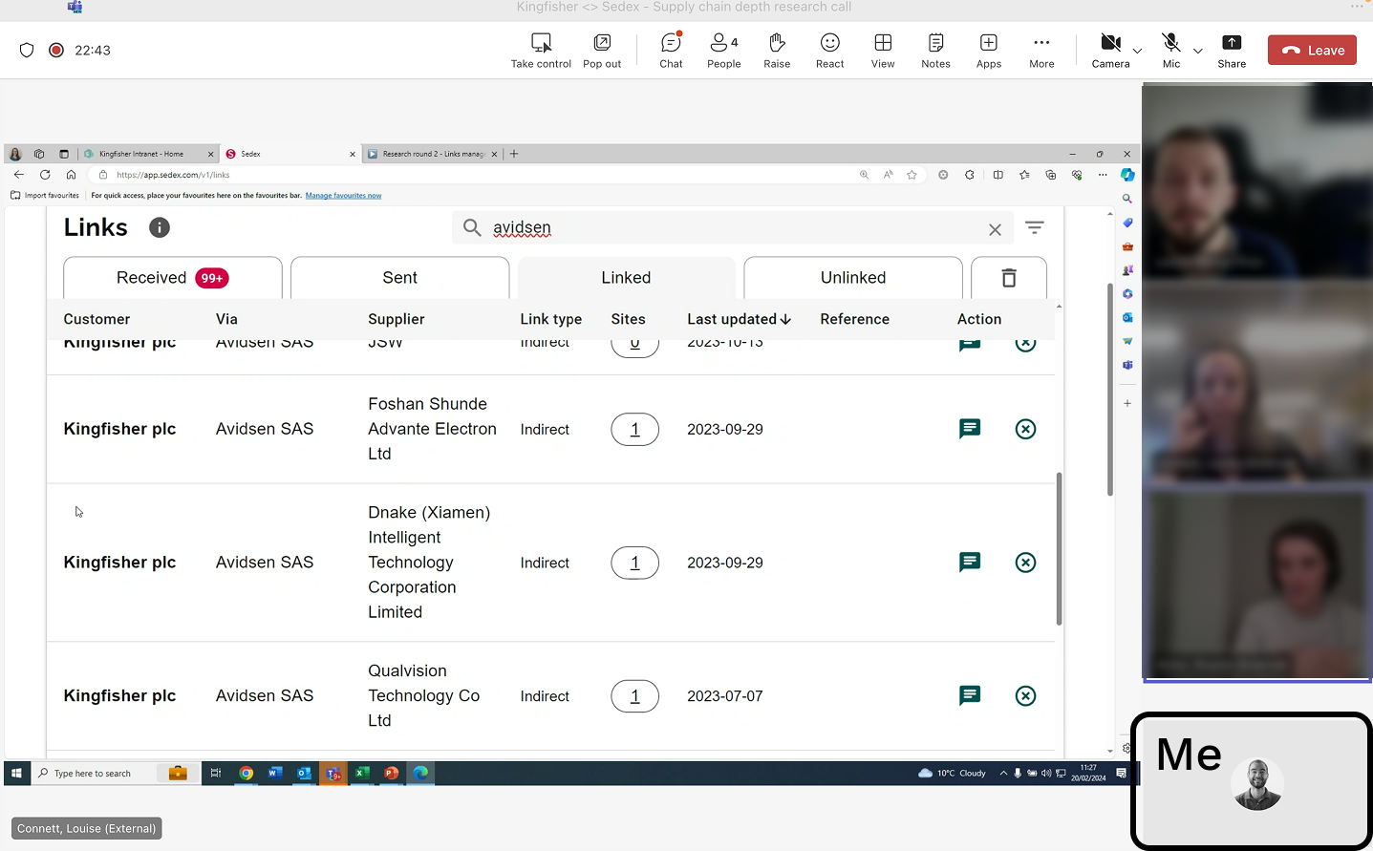Unlink the Foshan Shunde Advante supplier
Screen dimensions: 1373x851
tap(1025, 429)
